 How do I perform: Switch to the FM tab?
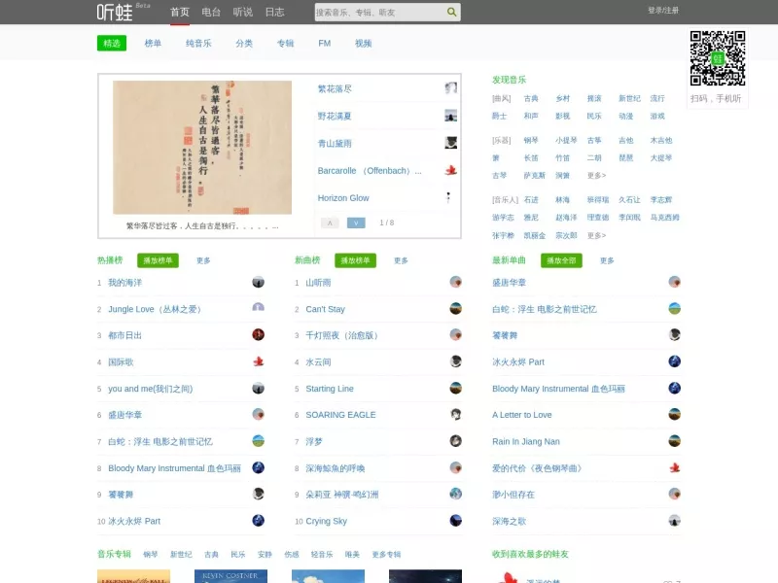click(x=325, y=43)
